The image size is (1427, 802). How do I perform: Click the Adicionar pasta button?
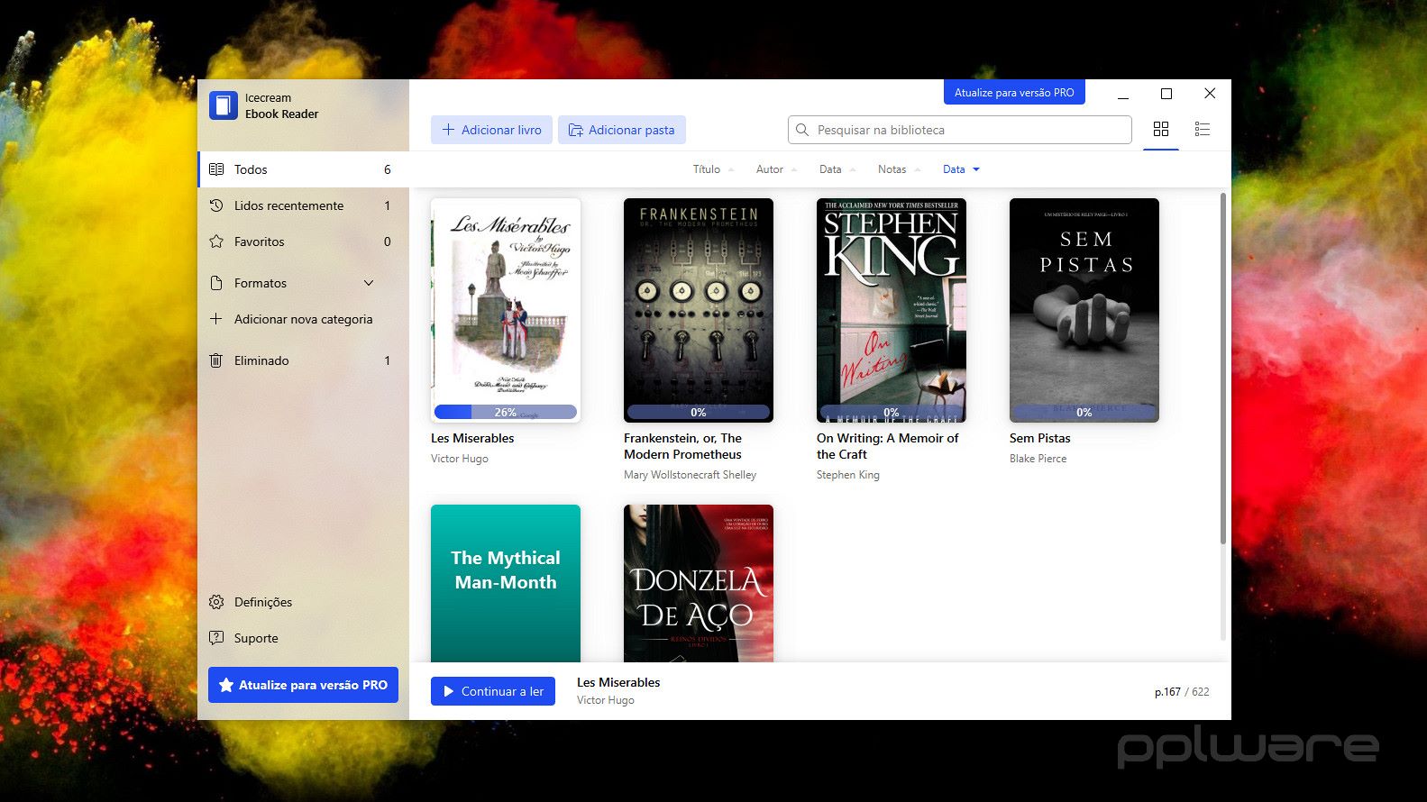(622, 130)
